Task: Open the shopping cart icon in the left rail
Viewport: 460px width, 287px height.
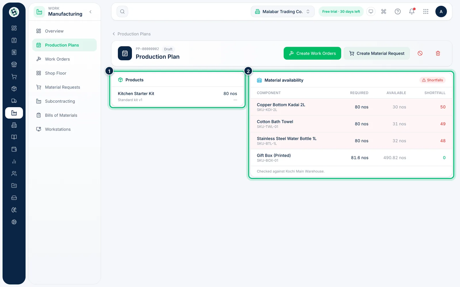Action: [14, 77]
